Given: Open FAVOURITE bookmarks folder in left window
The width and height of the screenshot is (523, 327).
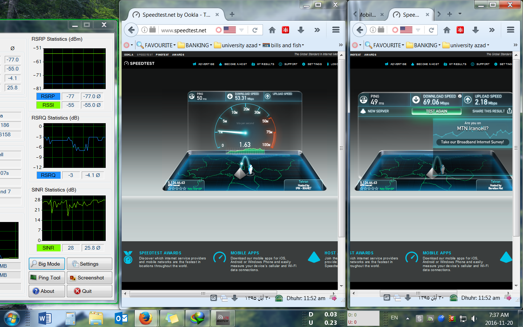Looking at the screenshot, I should click(156, 45).
